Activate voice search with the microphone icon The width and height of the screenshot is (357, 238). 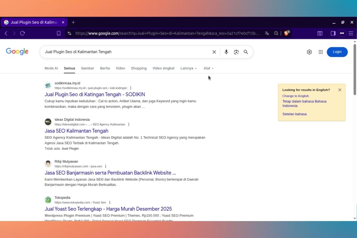pyautogui.click(x=226, y=52)
